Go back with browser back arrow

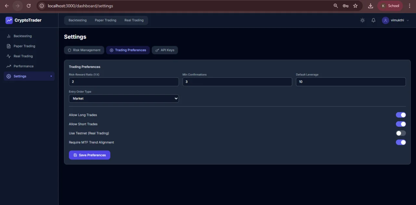7,6
